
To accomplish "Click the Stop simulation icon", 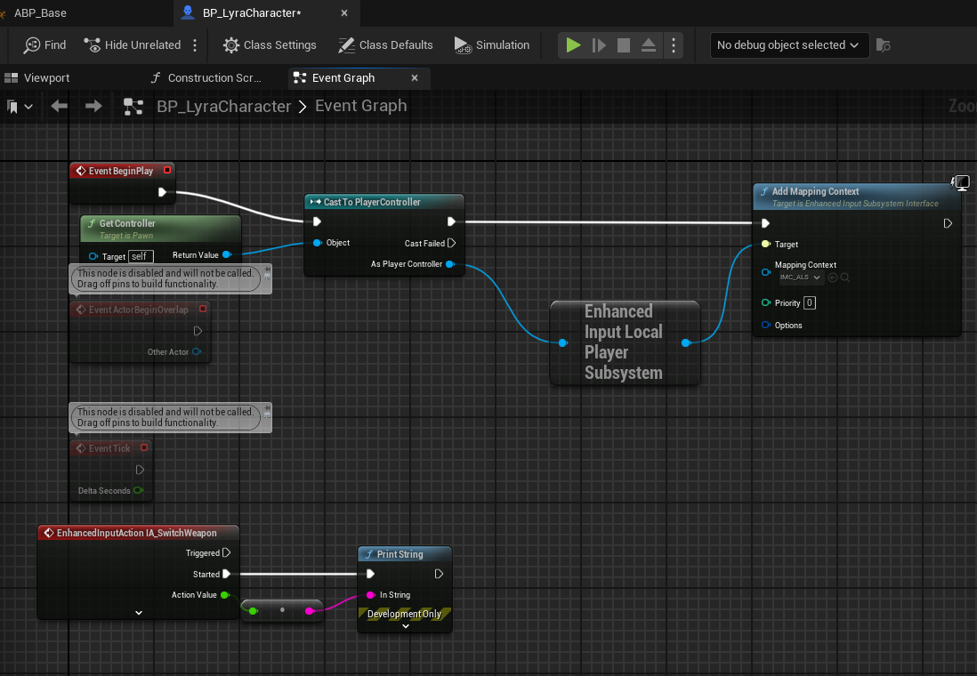I will pos(623,44).
